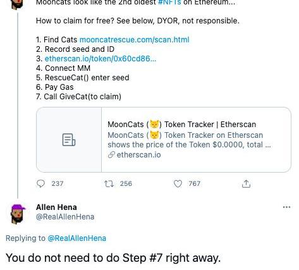Image resolution: width=299 pixels, height=270 pixels.
Task: Click the 767 likes count
Action: pos(195,183)
